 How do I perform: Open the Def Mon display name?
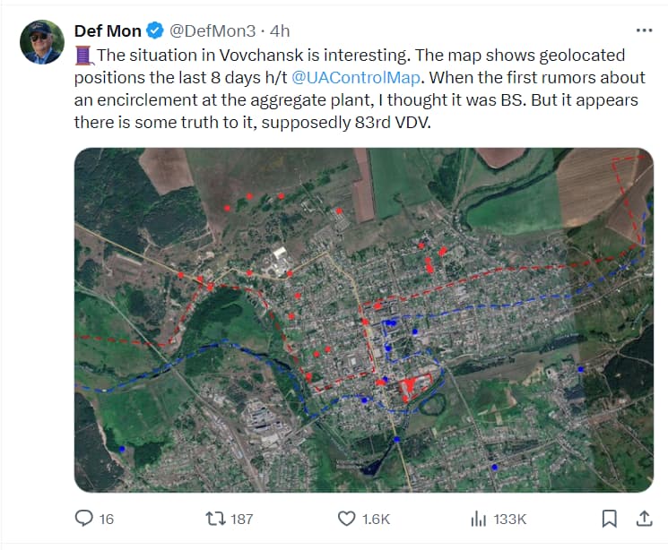point(108,31)
